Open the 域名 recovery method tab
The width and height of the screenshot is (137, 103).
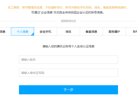pyautogui.click(x=68, y=31)
